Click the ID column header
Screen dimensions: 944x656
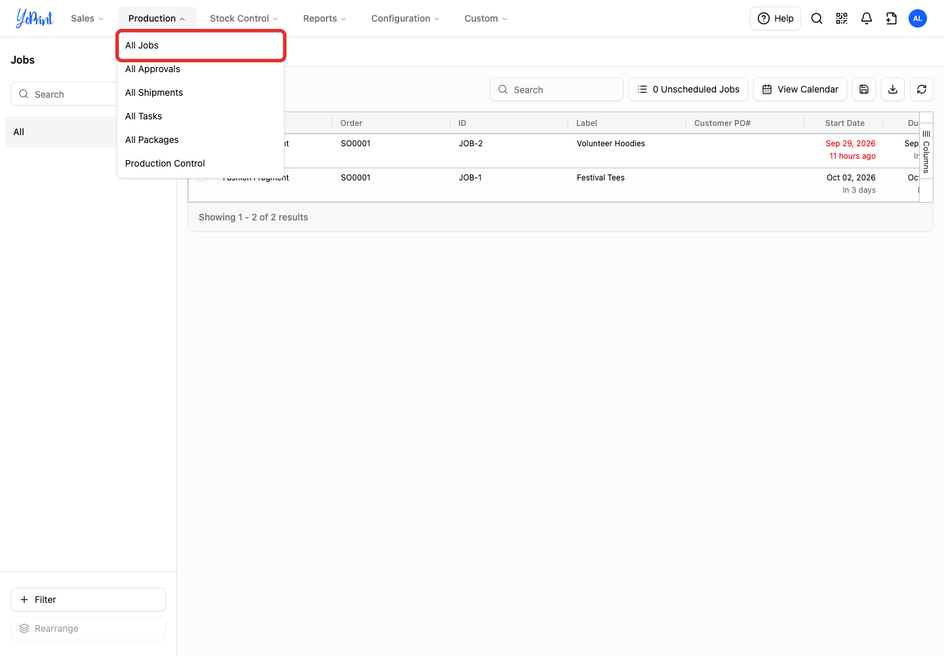(509, 123)
